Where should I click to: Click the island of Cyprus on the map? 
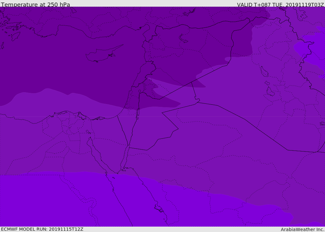pos(104,54)
